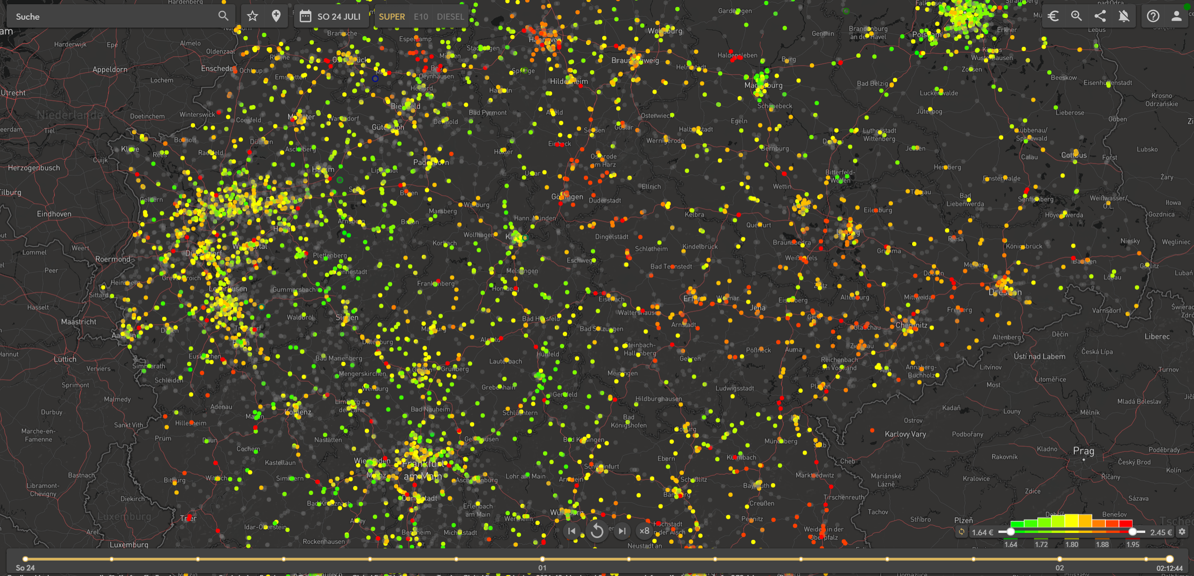Select the E10 fuel type
Viewport: 1194px width, 576px height.
point(421,16)
